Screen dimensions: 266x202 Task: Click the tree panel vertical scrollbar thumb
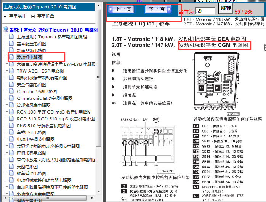[99, 78]
